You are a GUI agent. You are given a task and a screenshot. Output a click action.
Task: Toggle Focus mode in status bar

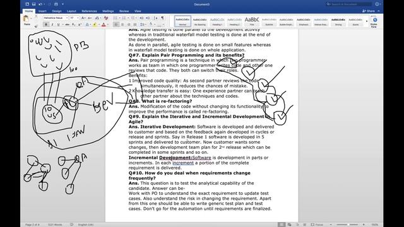317,224
